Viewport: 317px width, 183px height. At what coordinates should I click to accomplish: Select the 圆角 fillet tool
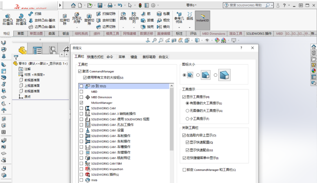click(x=123, y=16)
